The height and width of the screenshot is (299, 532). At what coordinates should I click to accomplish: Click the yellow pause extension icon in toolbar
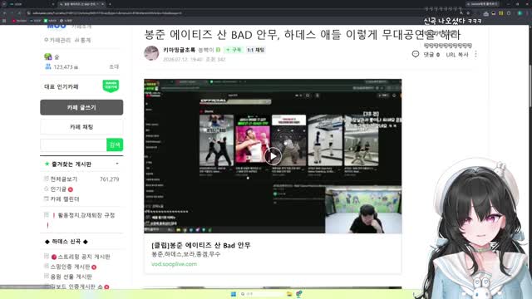tap(500, 13)
